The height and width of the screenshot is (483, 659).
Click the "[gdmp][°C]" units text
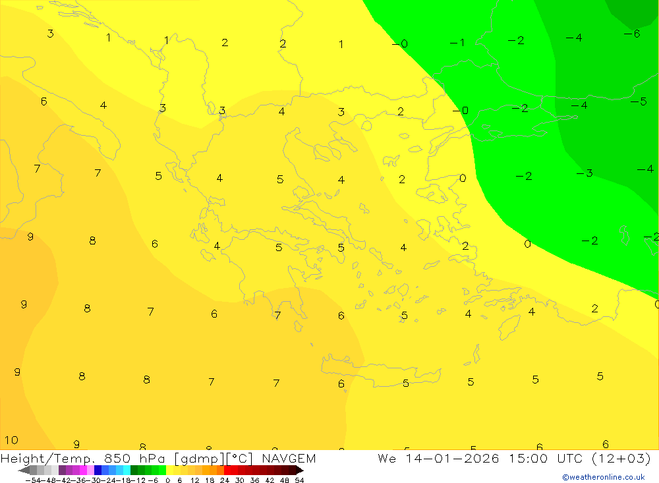[214, 458]
